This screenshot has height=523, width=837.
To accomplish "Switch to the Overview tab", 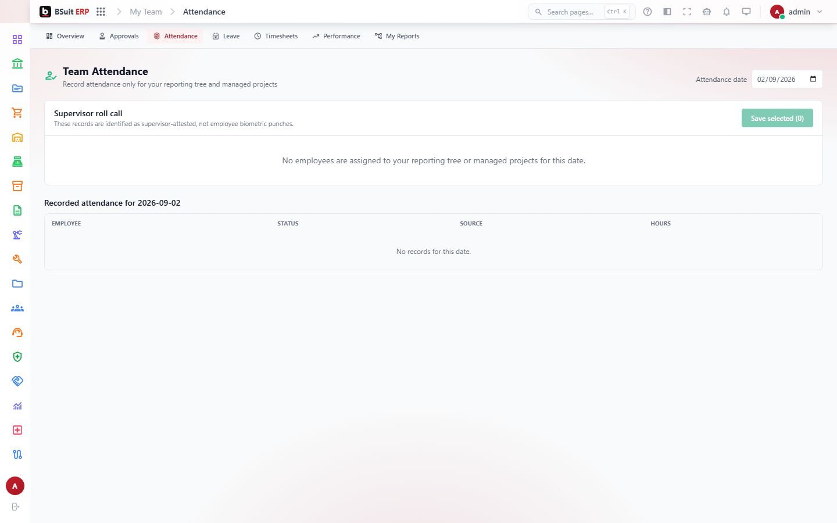I will (65, 36).
